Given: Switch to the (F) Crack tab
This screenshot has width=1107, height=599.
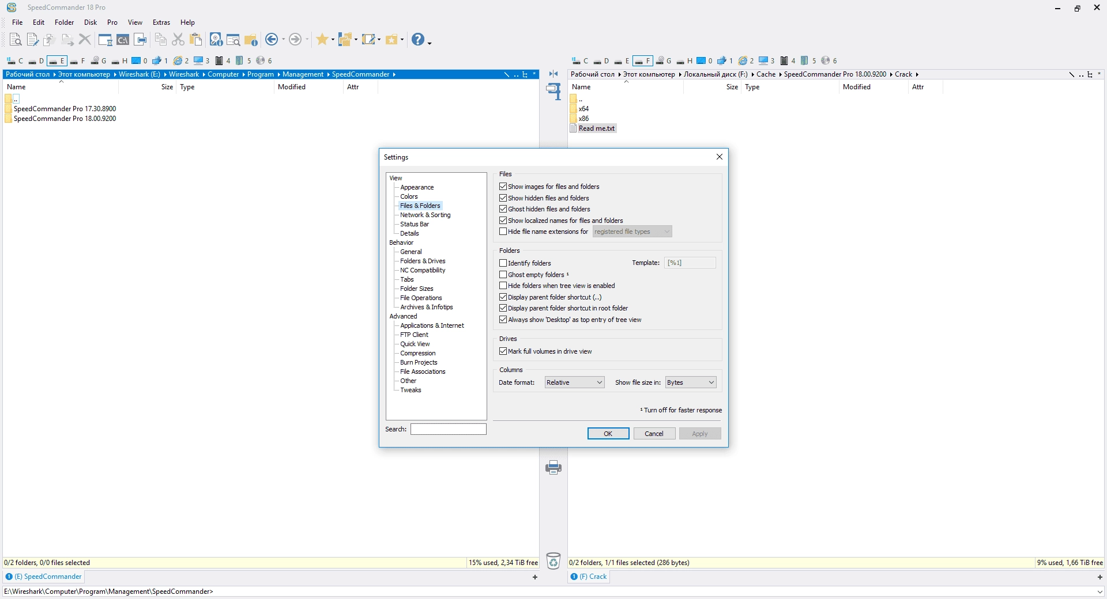Looking at the screenshot, I should coord(589,577).
